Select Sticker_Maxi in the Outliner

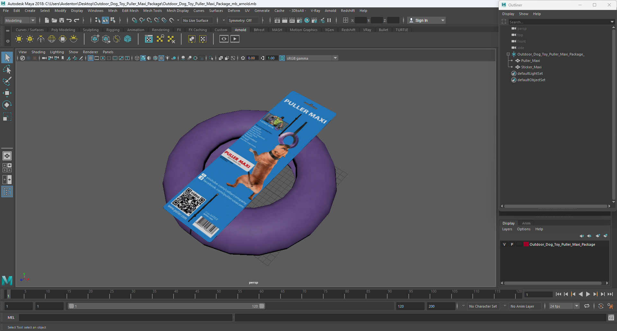pos(531,67)
